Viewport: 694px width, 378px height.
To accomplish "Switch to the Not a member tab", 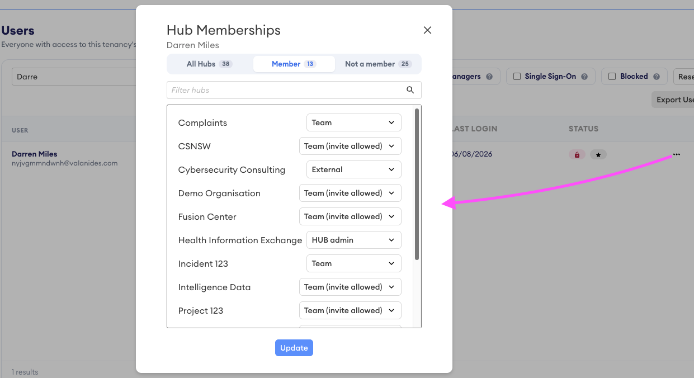I will coord(378,64).
